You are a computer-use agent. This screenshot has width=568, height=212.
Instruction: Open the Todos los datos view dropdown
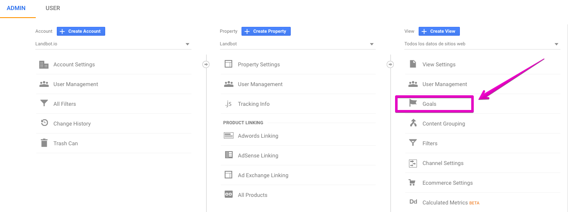[482, 44]
